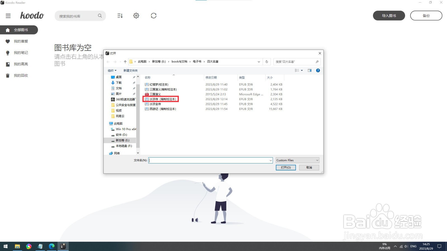Select the PDF file 三国演义
The image size is (447, 251).
[x=153, y=94]
